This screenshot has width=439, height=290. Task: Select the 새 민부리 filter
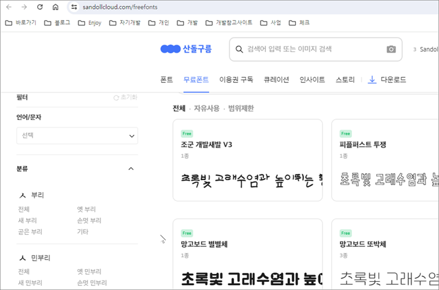(30, 283)
